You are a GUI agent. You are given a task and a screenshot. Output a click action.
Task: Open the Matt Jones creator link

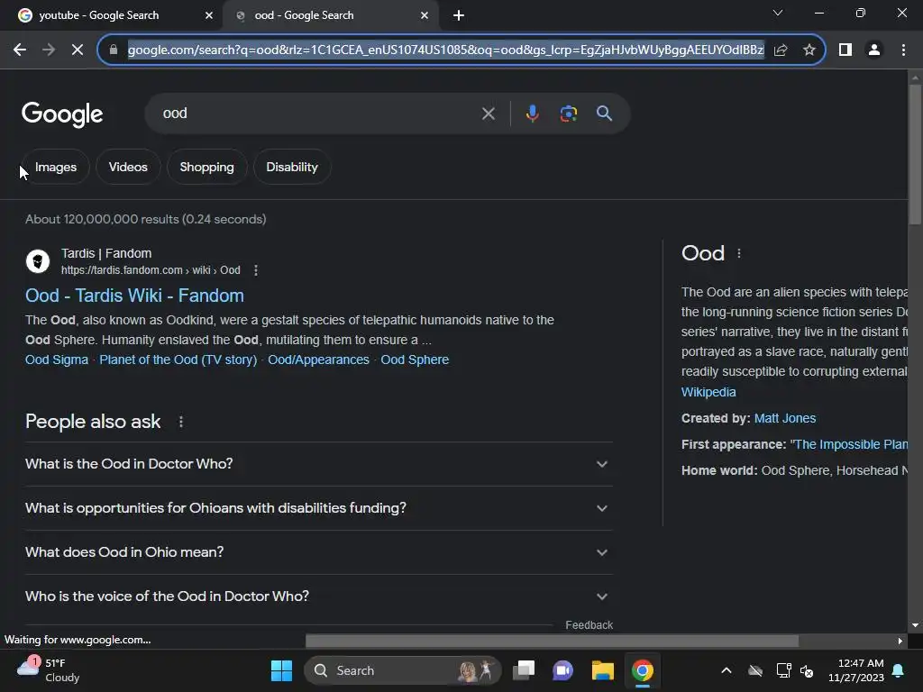[785, 418]
